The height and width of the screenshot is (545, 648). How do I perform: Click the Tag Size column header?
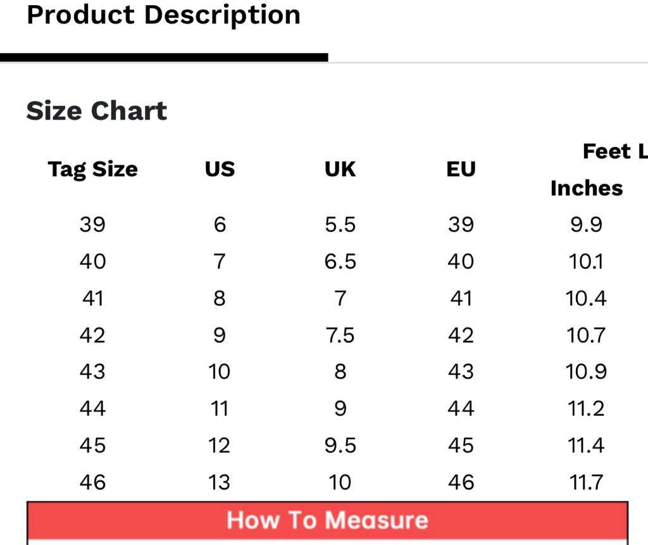coord(92,169)
